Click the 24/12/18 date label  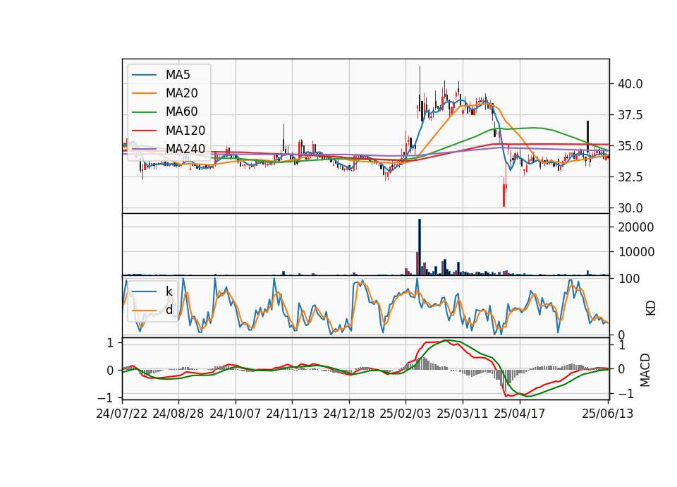(349, 414)
